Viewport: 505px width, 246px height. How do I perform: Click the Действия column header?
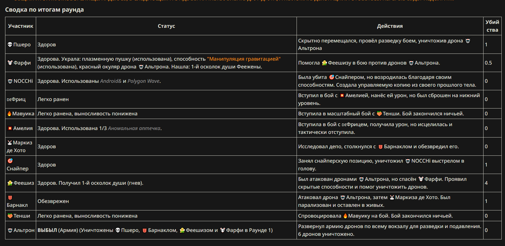(x=390, y=26)
